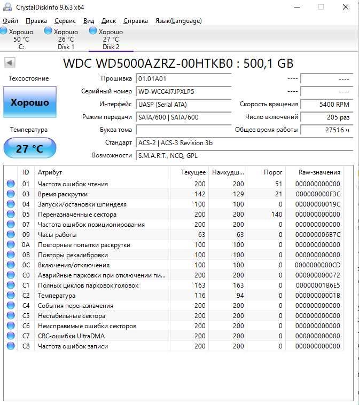The image size is (359, 405).
Task: Open the Файл menu
Action: [x=10, y=21]
